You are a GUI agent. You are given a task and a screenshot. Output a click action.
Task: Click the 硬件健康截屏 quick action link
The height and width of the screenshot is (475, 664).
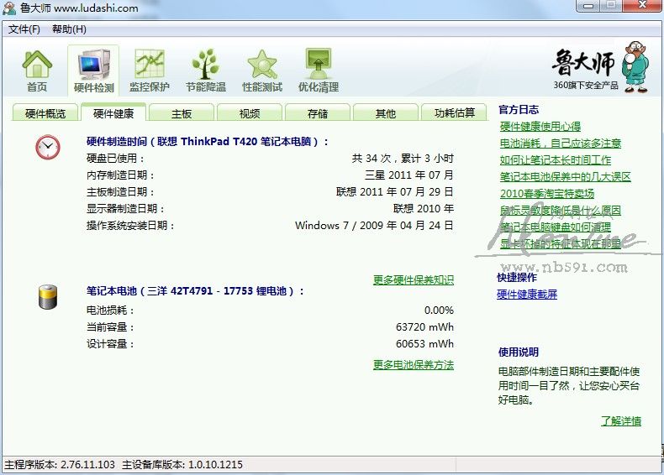click(x=527, y=295)
